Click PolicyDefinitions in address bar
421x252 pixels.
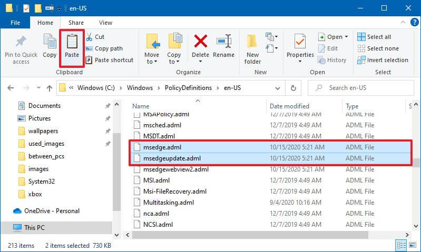(188, 88)
